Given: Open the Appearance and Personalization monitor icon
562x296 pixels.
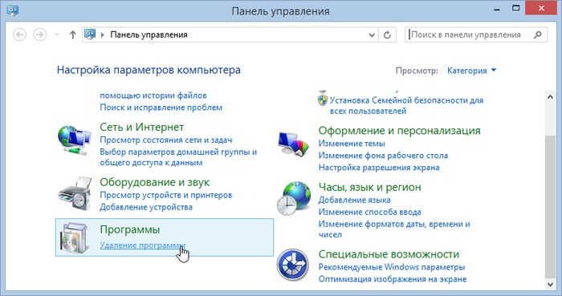Looking at the screenshot, I should [x=293, y=144].
